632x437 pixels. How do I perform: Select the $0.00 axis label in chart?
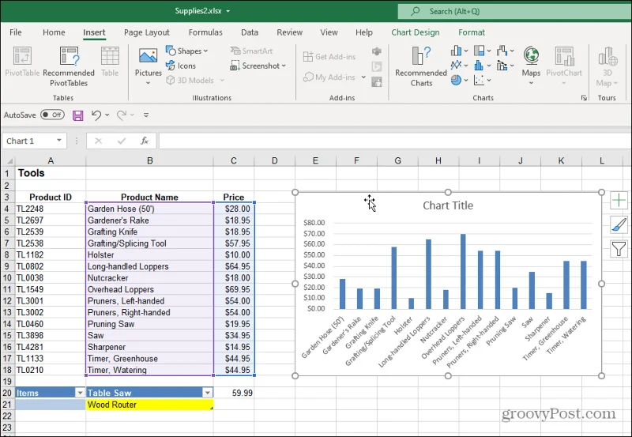[x=315, y=309]
